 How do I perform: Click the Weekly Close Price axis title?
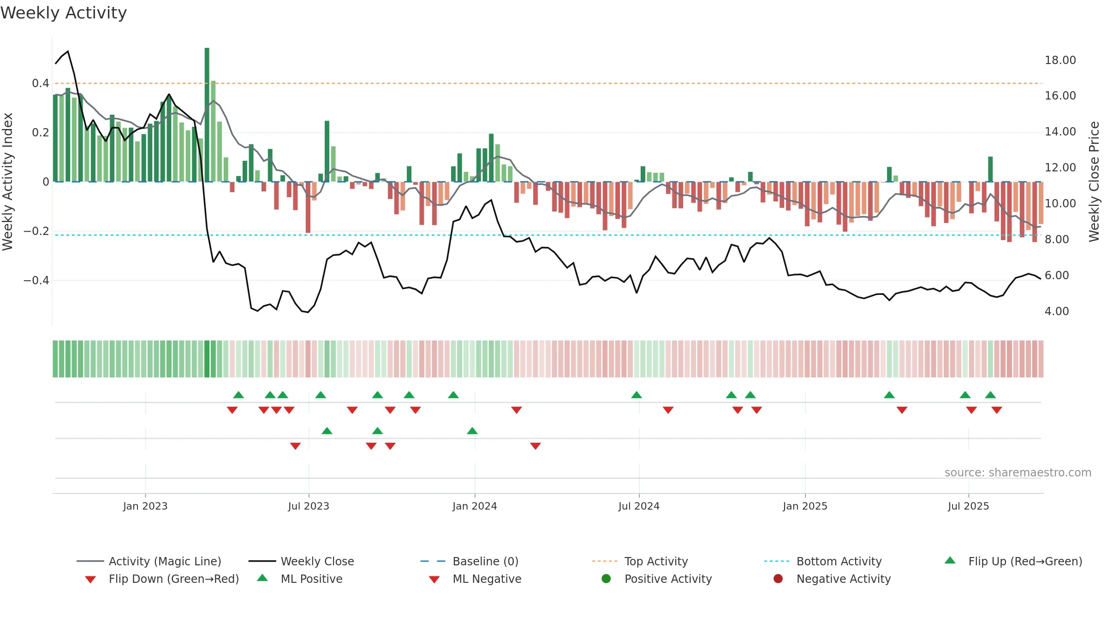coord(1094,182)
